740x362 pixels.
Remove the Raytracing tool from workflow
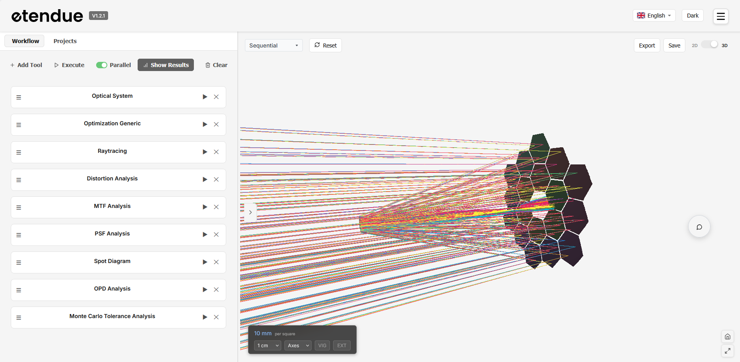216,152
